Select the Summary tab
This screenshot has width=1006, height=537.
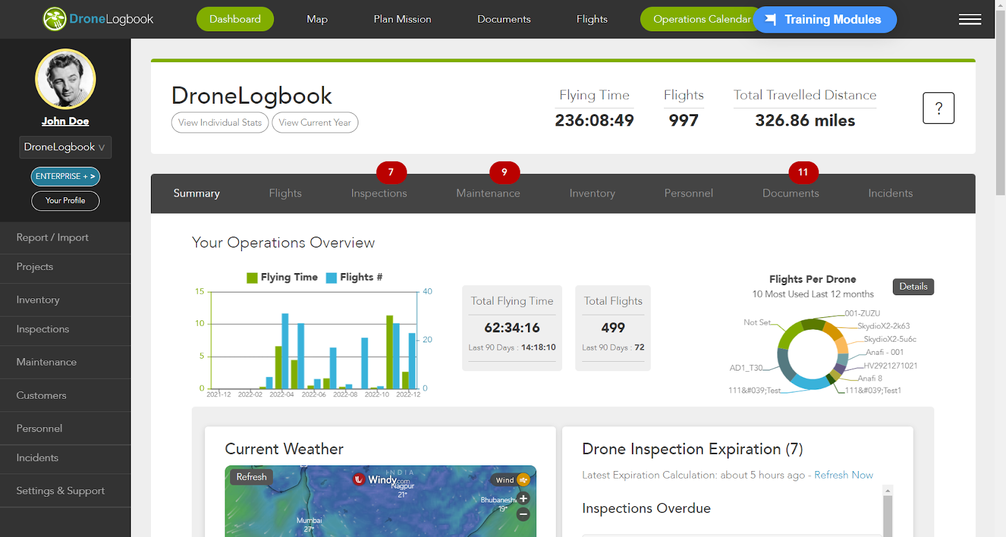[197, 193]
